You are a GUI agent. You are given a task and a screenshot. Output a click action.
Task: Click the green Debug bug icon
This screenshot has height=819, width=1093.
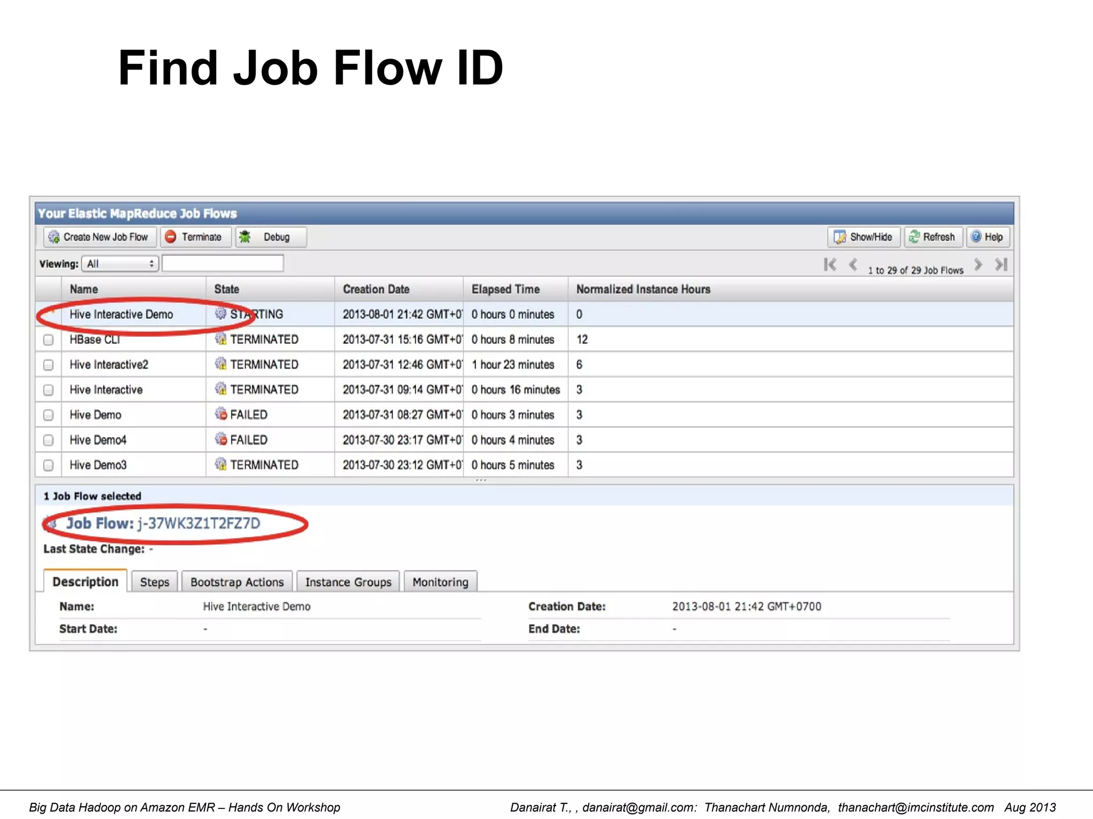pos(245,237)
